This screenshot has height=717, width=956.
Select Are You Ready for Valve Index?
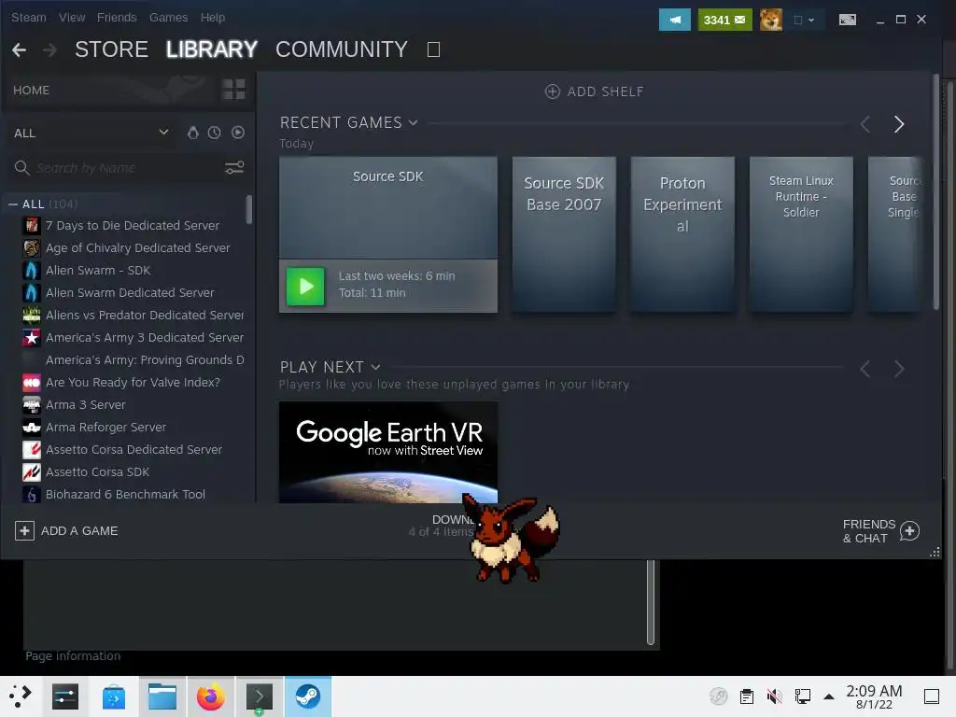pos(133,382)
